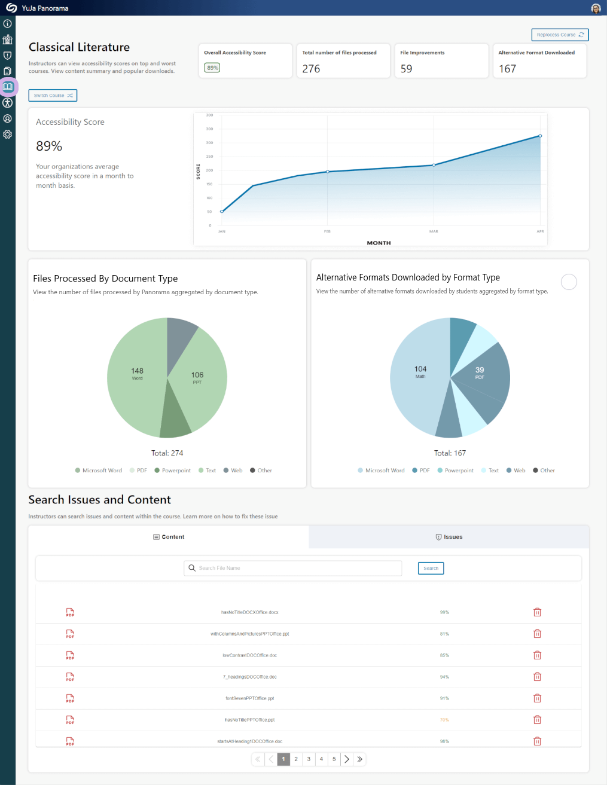Select the documents icon in the sidebar

tap(8, 71)
